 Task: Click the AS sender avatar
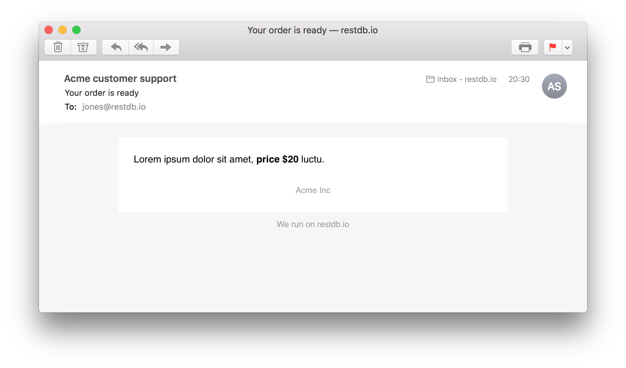pos(554,86)
